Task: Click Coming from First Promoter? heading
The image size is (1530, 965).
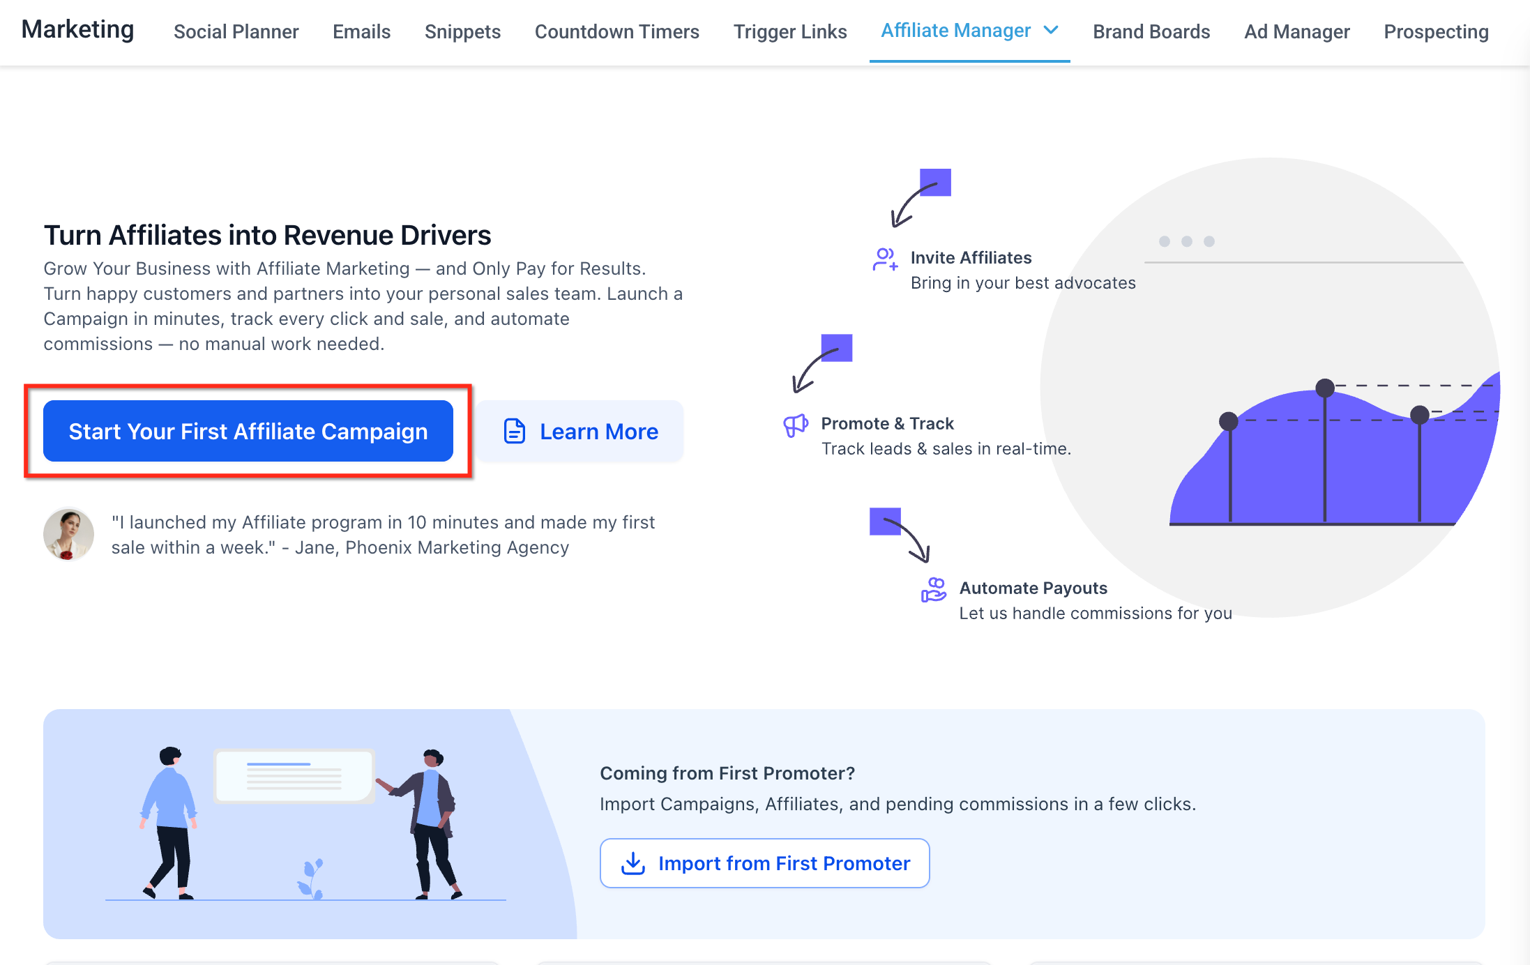Action: click(x=727, y=773)
